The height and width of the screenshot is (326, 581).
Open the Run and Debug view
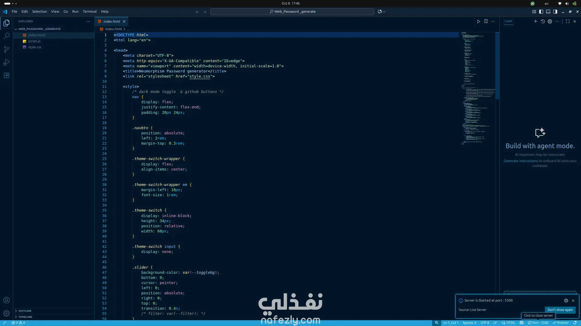(6, 62)
